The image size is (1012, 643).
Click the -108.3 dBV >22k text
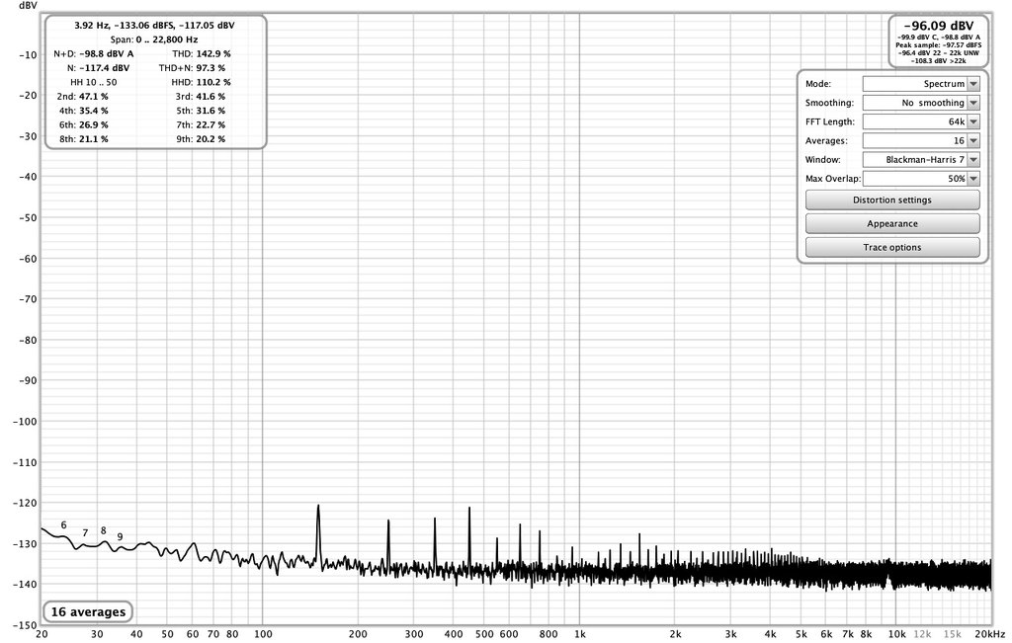[939, 60]
